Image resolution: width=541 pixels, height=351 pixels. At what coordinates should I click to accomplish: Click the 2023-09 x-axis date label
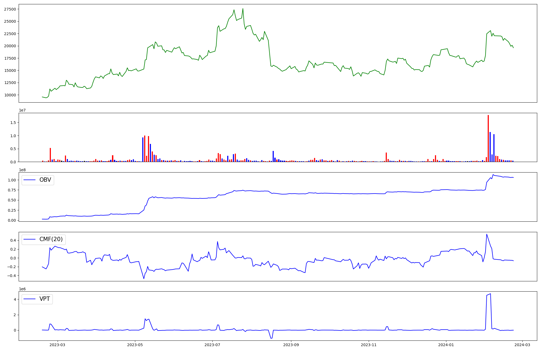coord(291,345)
